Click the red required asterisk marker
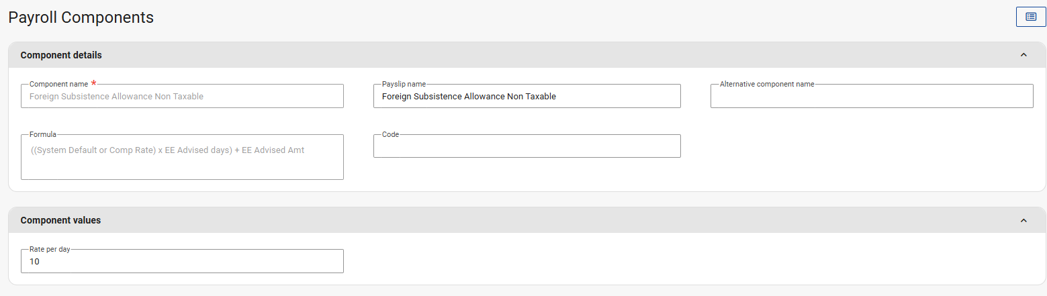The width and height of the screenshot is (1047, 296). pyautogui.click(x=94, y=83)
